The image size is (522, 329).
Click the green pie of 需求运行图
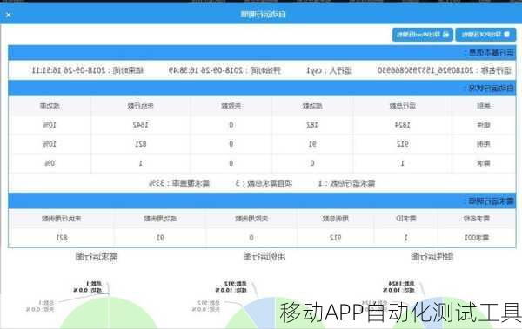tap(109, 313)
